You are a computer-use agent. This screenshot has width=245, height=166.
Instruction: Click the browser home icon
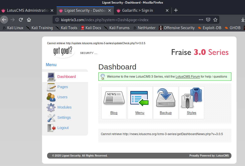[29, 20]
